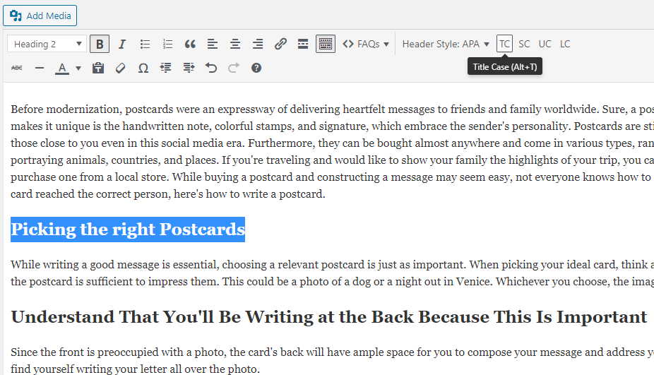Apply blockquote formatting
Screen dimensions: 654x375
[x=190, y=44]
